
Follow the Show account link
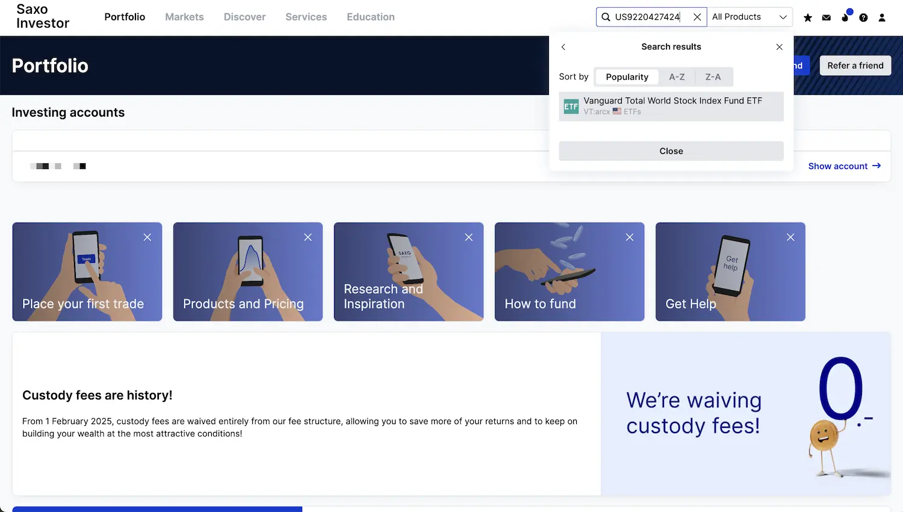pyautogui.click(x=845, y=166)
